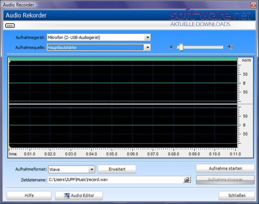This screenshot has width=259, height=204.
Task: Click the Schließen button
Action: click(x=237, y=195)
